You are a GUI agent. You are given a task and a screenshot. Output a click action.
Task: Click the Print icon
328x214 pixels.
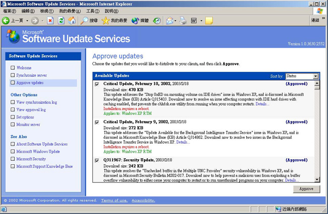[183, 21]
